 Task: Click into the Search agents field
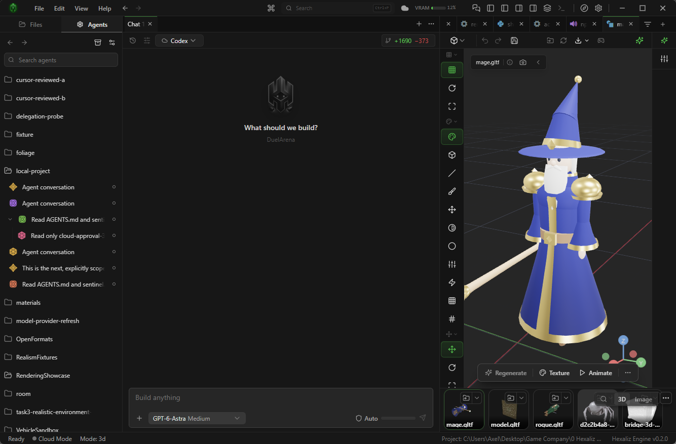61,60
